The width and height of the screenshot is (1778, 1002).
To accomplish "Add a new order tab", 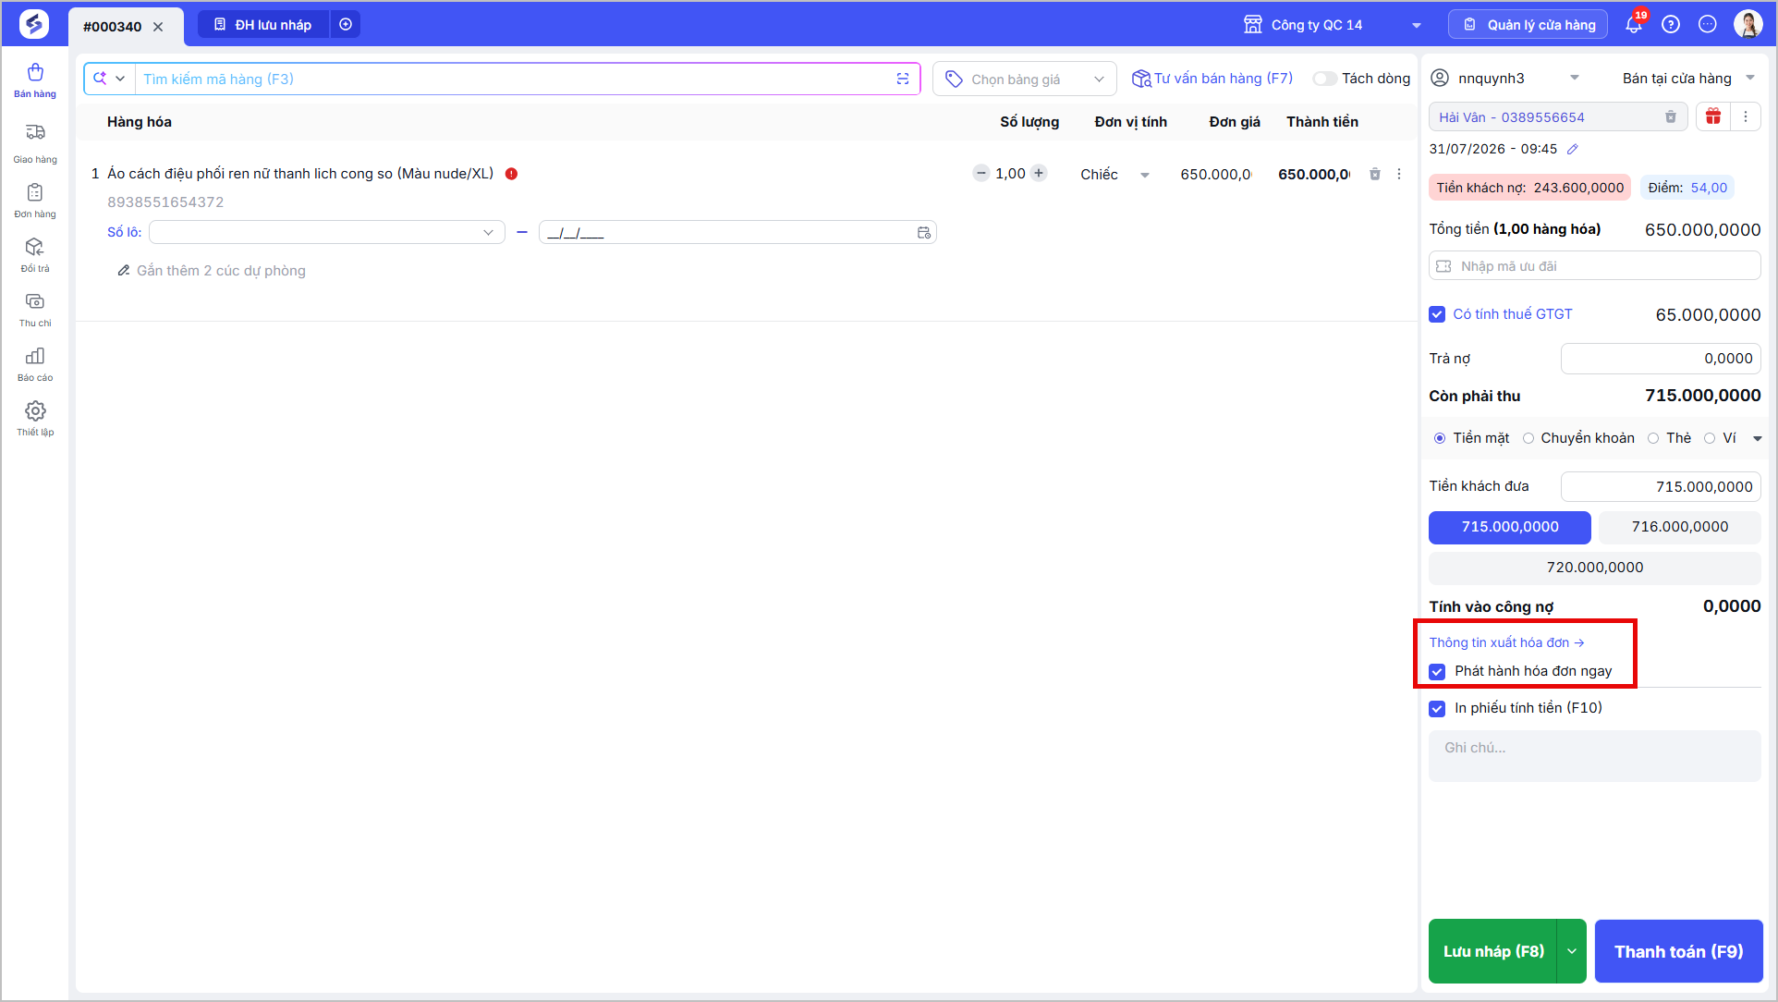I will pyautogui.click(x=346, y=25).
